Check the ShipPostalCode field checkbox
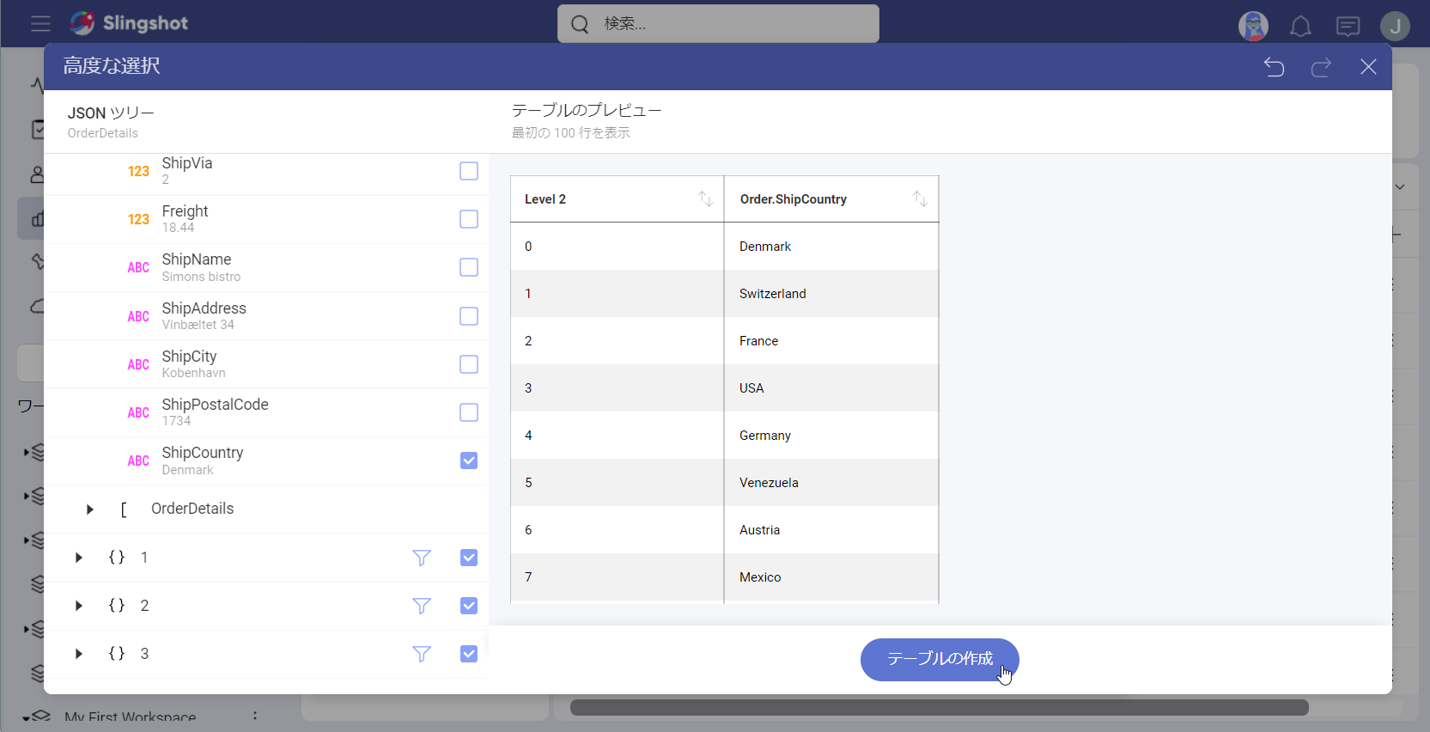The image size is (1430, 732). pos(469,412)
